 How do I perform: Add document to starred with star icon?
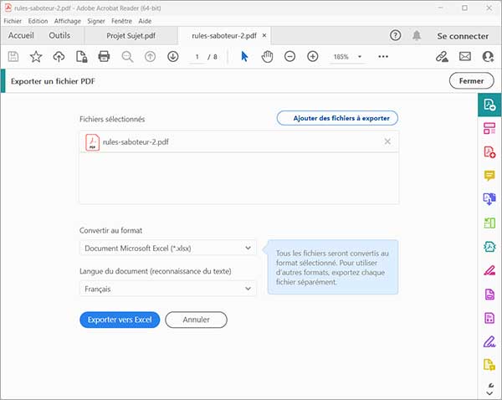[36, 57]
